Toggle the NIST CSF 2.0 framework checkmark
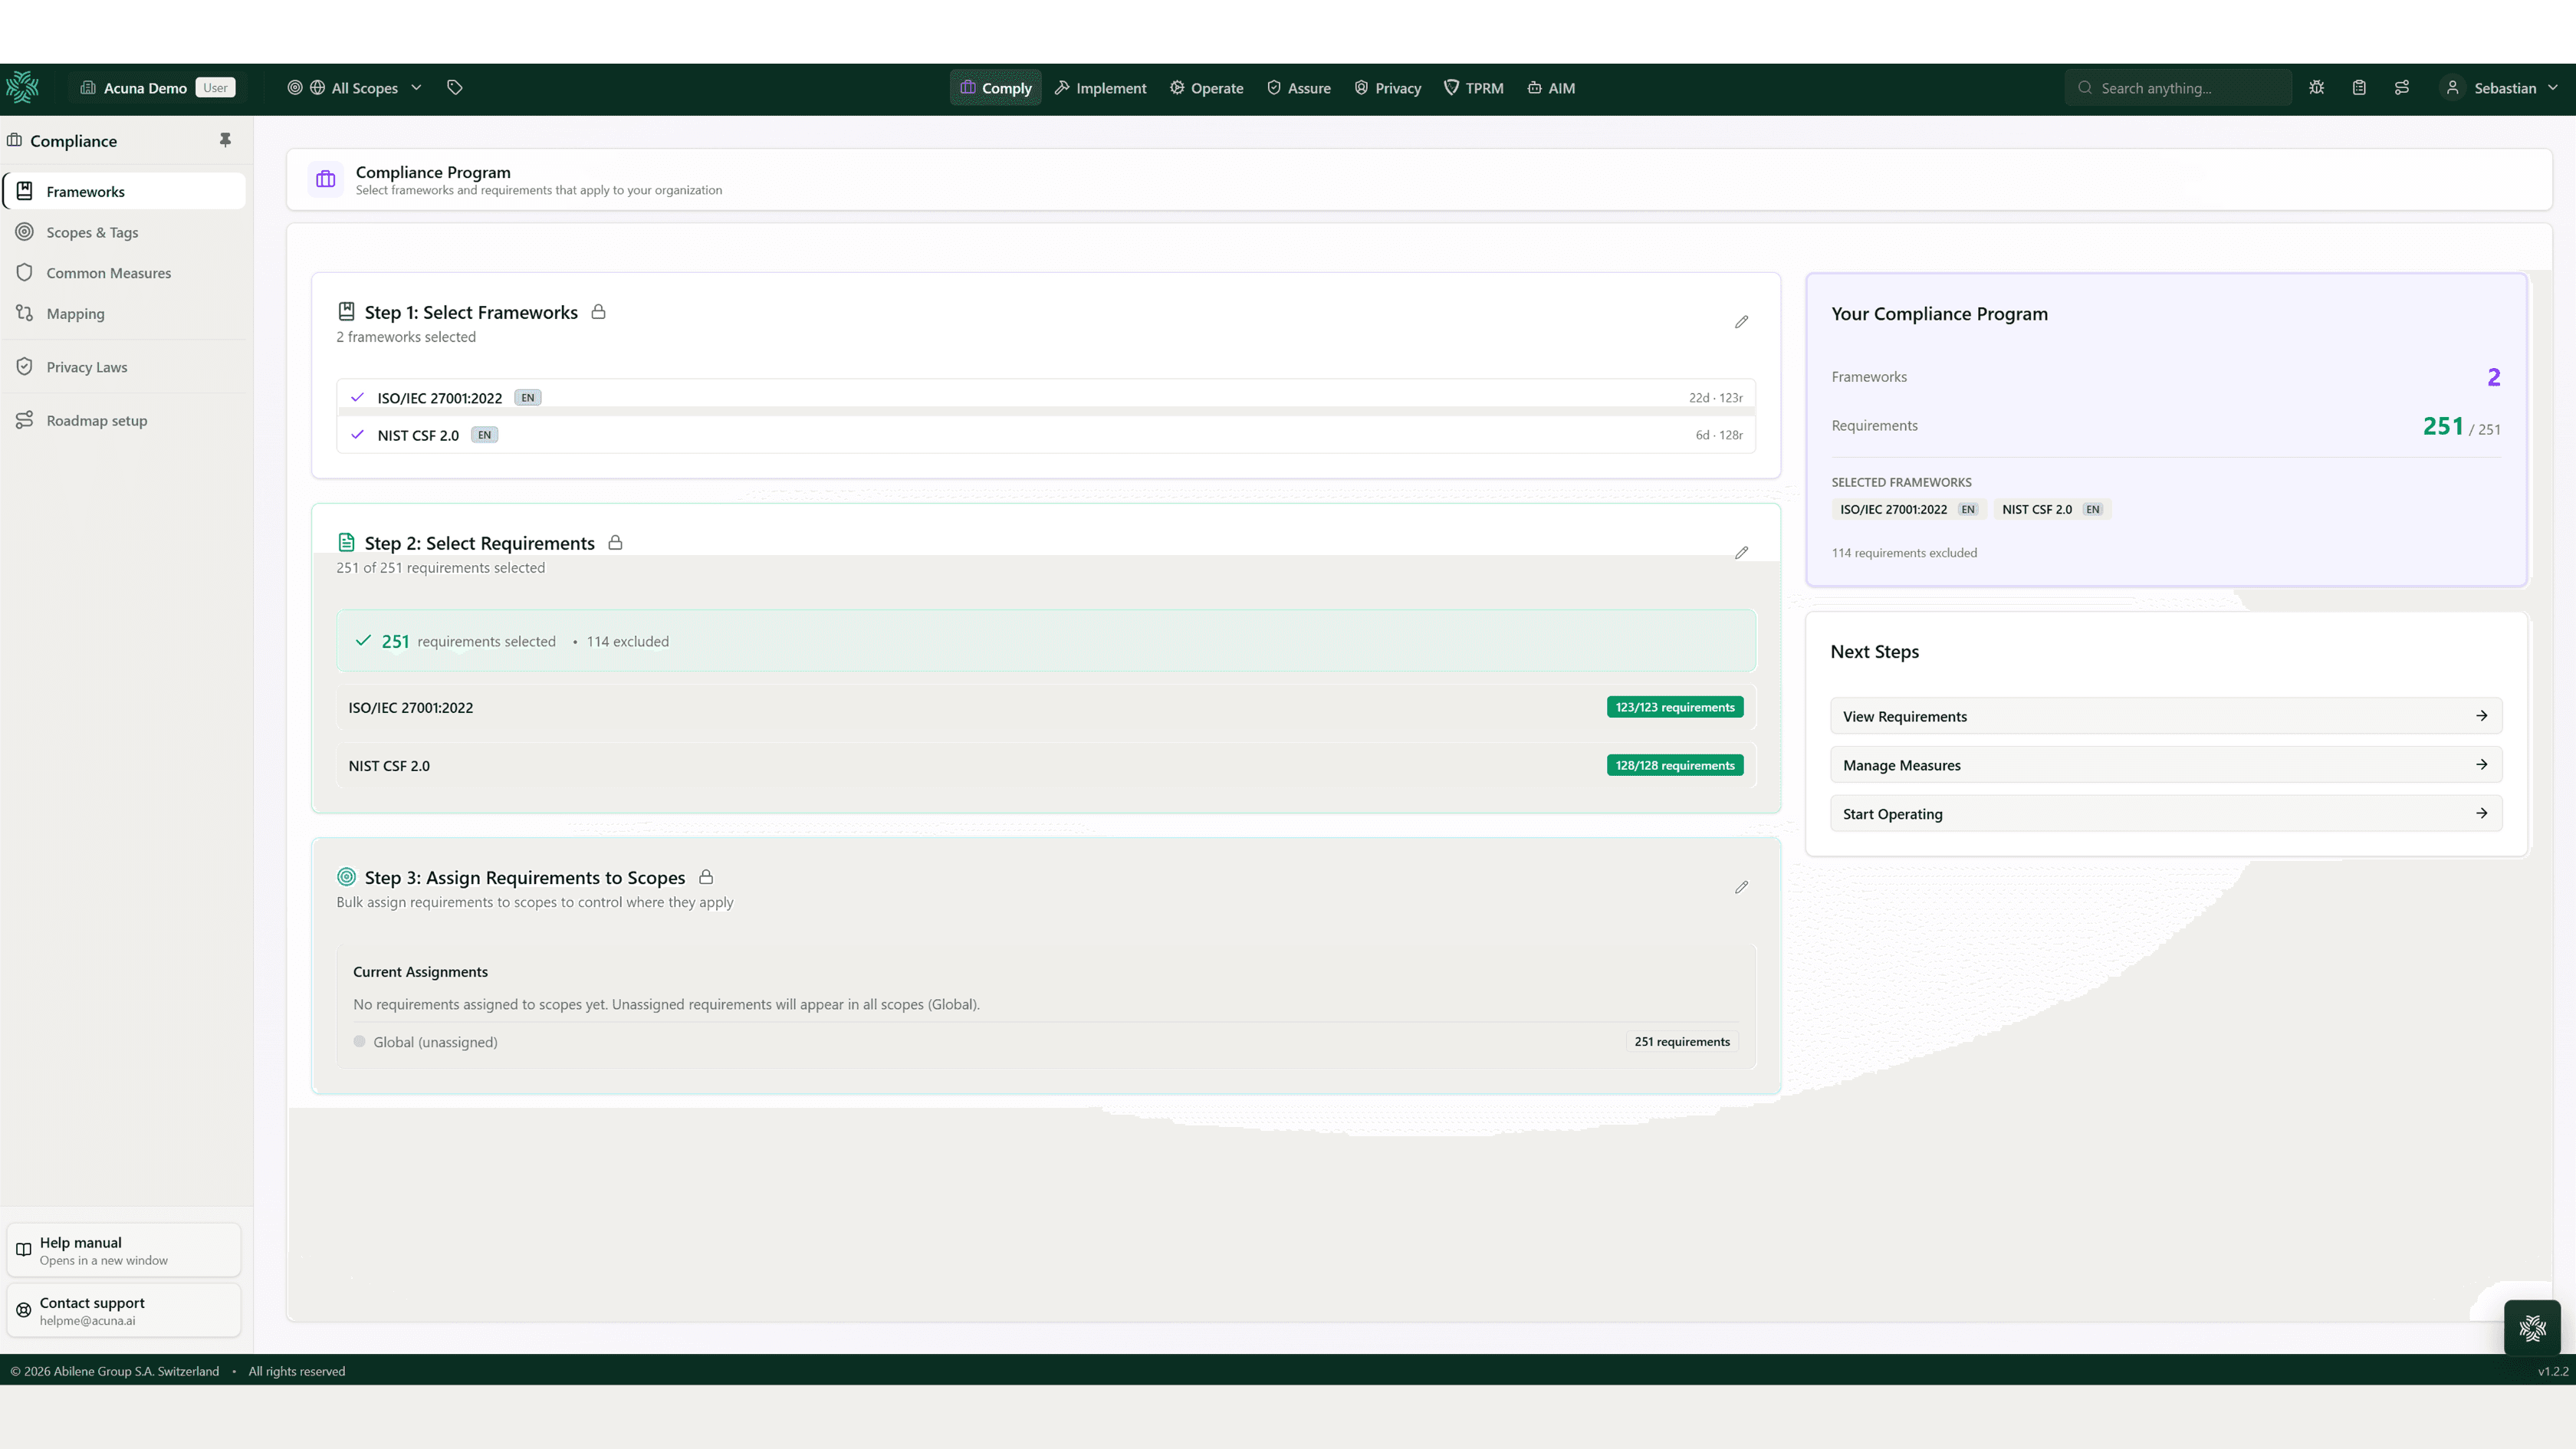2576x1449 pixels. point(357,435)
